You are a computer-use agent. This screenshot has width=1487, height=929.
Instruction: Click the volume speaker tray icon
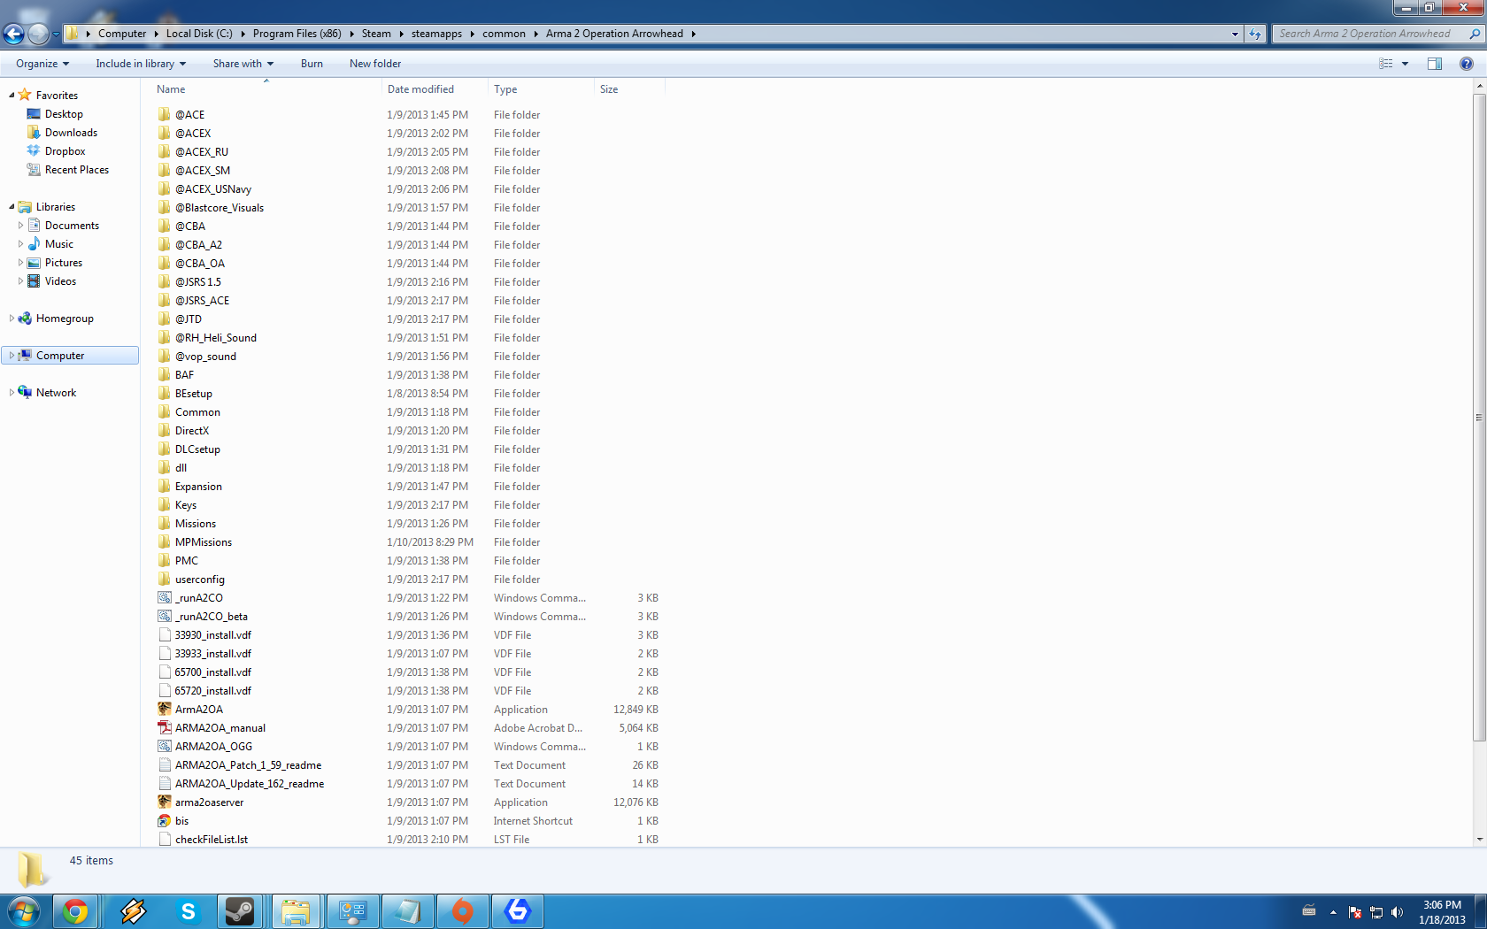(x=1398, y=912)
